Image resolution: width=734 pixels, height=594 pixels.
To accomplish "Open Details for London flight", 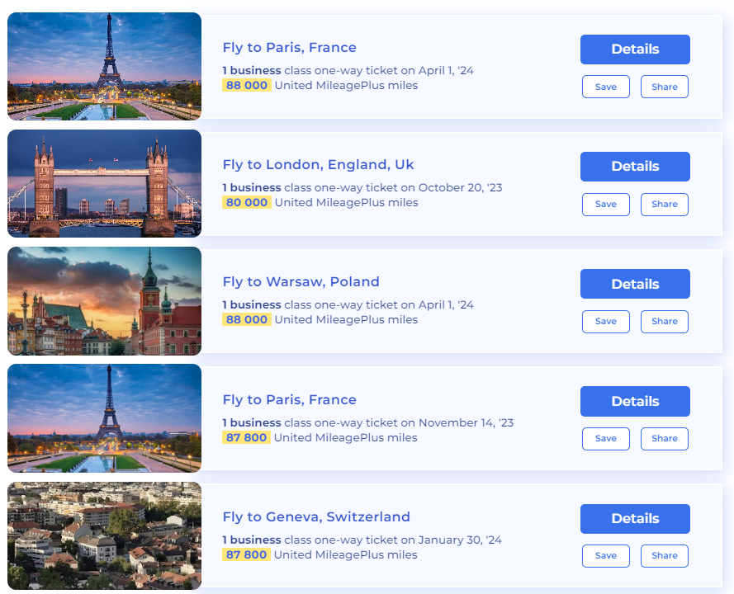I will point(634,167).
